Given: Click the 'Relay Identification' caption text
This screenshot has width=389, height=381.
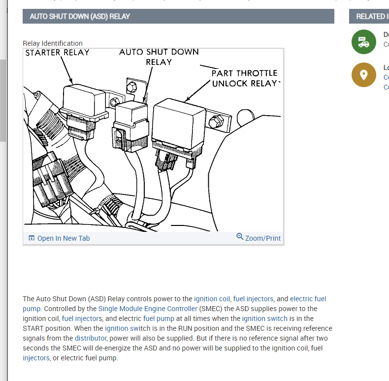Looking at the screenshot, I should click(53, 43).
